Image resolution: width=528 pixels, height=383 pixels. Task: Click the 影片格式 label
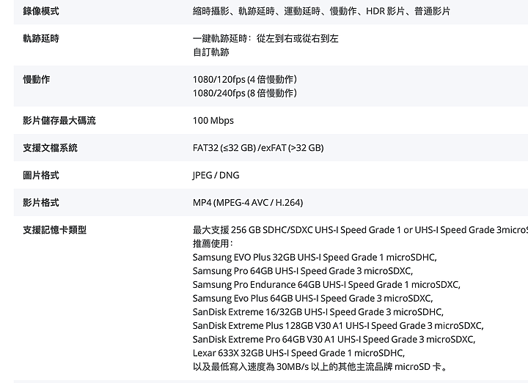point(41,202)
